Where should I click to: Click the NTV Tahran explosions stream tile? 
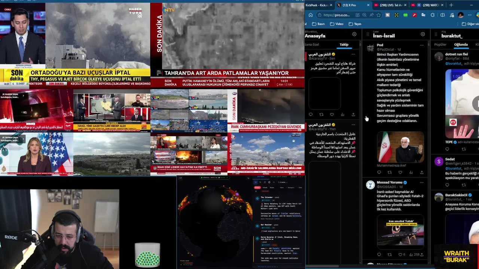coord(228,45)
